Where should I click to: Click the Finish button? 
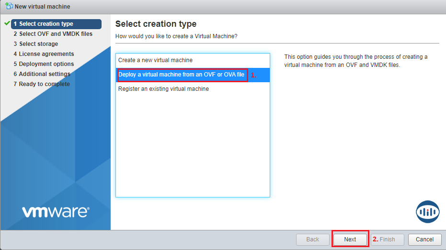[387, 239]
